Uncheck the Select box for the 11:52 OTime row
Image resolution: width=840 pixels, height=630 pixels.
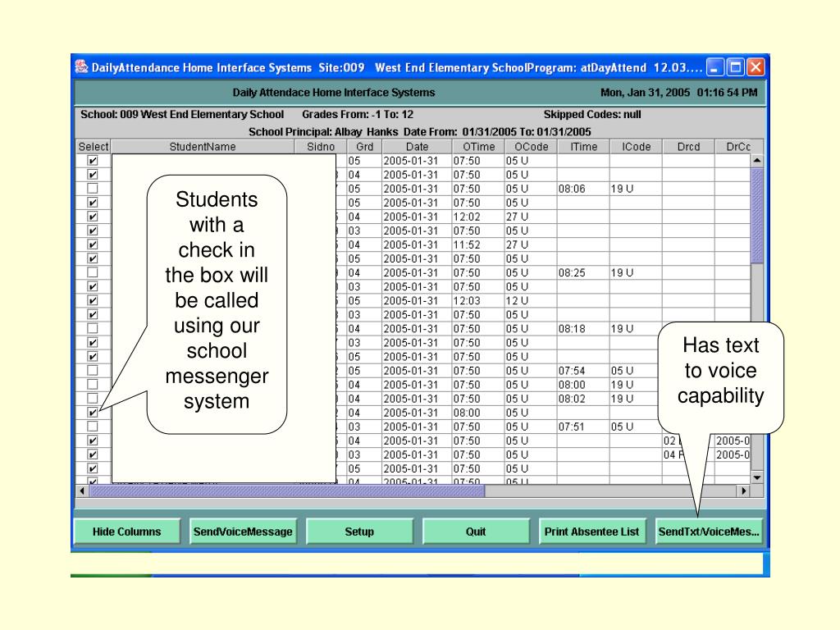[93, 244]
